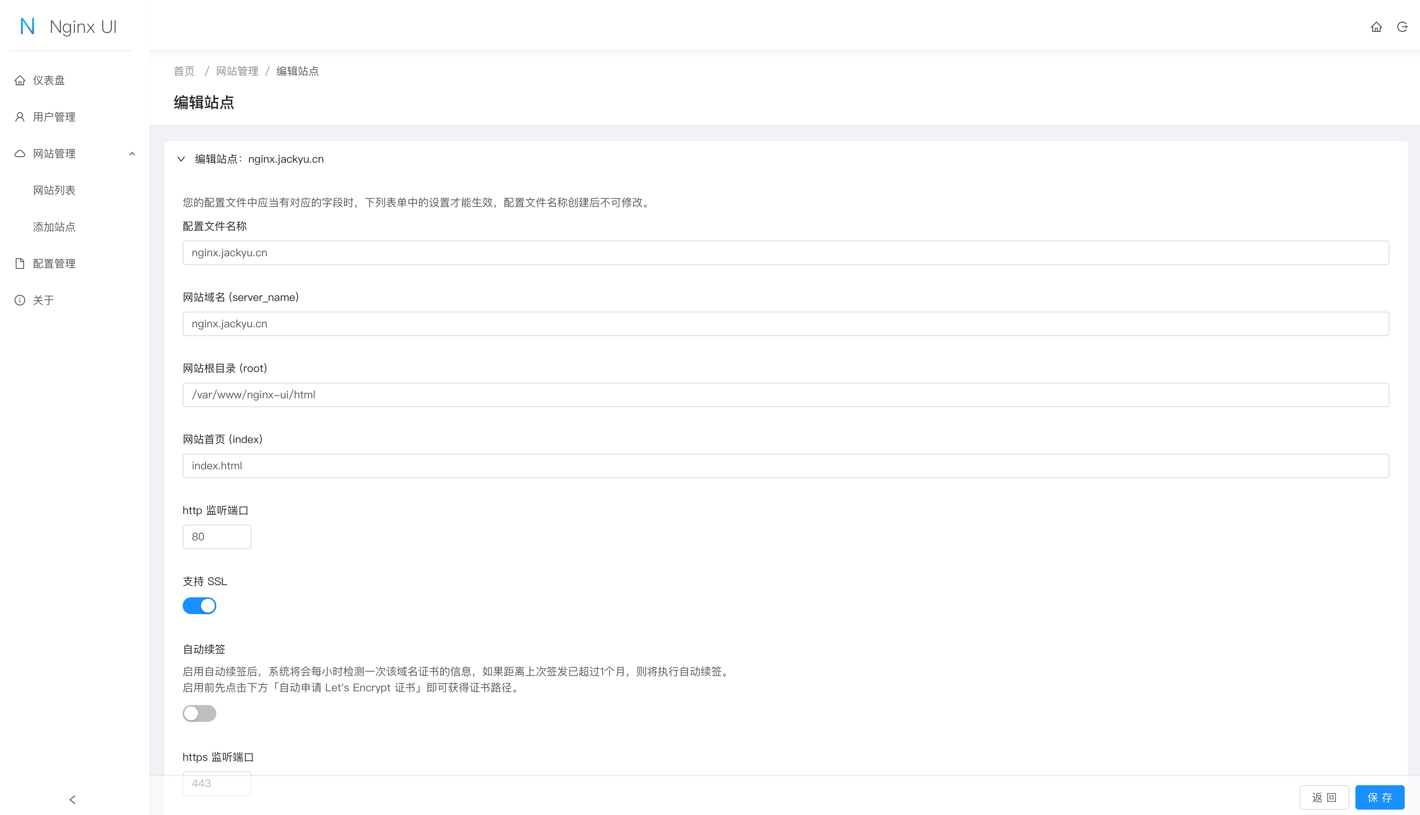Image resolution: width=1420 pixels, height=815 pixels.
Task: Click the logout icon in top bar
Action: [1402, 27]
